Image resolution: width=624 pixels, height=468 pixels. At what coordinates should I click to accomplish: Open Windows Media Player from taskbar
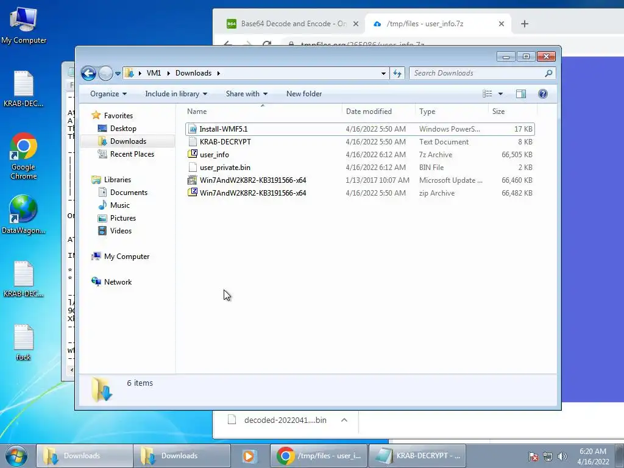tap(249, 456)
